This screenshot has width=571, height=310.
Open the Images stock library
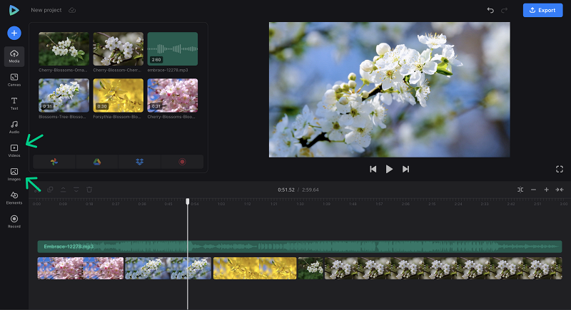click(x=14, y=175)
